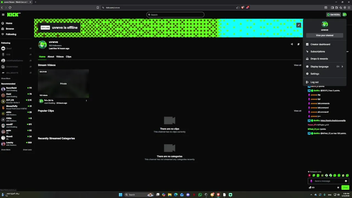Image resolution: width=352 pixels, height=198 pixels.
Task: Open Following page in sidebar
Action: coord(11,34)
